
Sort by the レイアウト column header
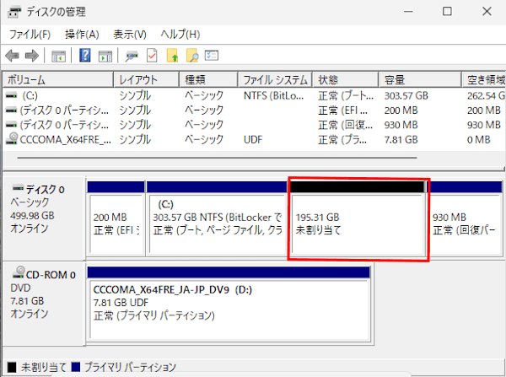pyautogui.click(x=147, y=80)
